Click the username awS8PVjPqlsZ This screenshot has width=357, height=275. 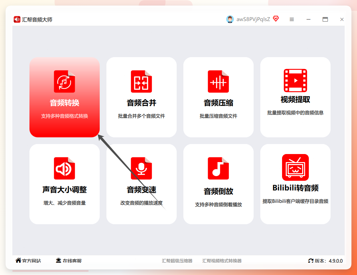coord(253,19)
